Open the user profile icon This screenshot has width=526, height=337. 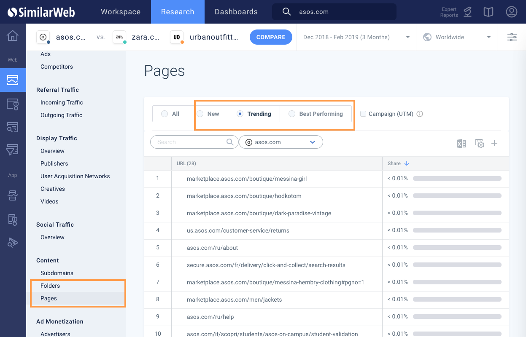pyautogui.click(x=512, y=12)
